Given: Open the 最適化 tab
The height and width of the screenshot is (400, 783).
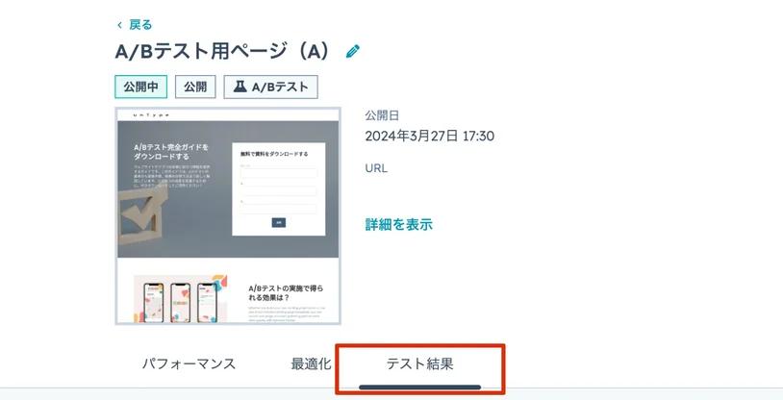Looking at the screenshot, I should click(311, 363).
